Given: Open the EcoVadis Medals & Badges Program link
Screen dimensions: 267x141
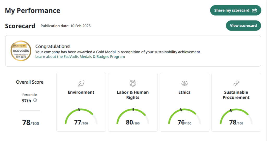Looking at the screenshot, I should (x=80, y=57).
